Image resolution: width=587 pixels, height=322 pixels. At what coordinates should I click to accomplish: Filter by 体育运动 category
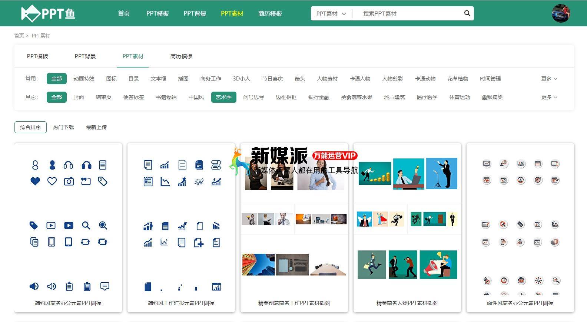(460, 97)
